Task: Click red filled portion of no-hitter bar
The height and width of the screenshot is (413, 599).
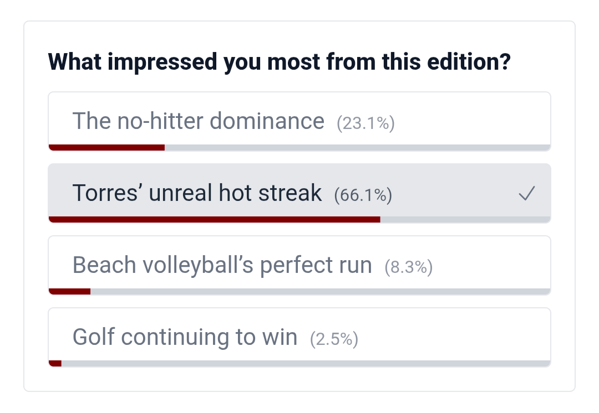Action: 106,148
